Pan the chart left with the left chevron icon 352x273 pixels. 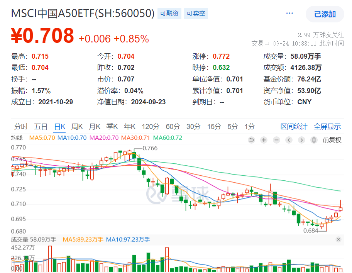(289, 140)
